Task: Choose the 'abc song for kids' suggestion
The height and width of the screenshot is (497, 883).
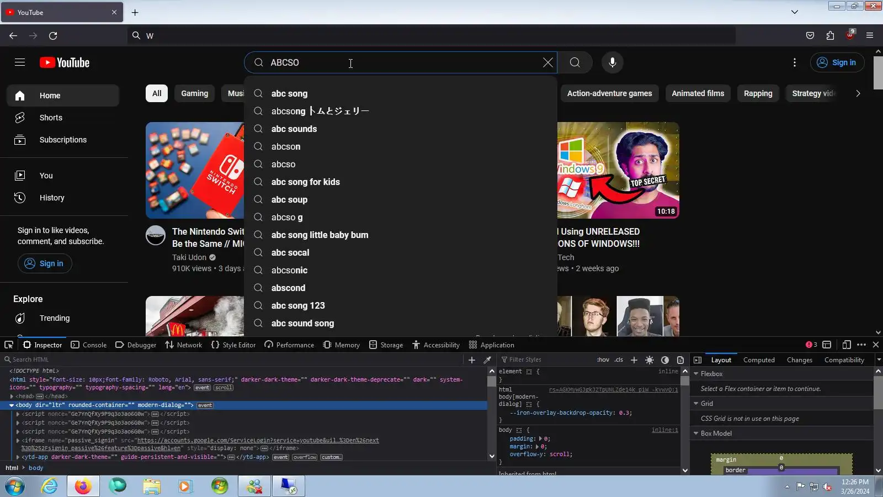Action: (x=401, y=182)
